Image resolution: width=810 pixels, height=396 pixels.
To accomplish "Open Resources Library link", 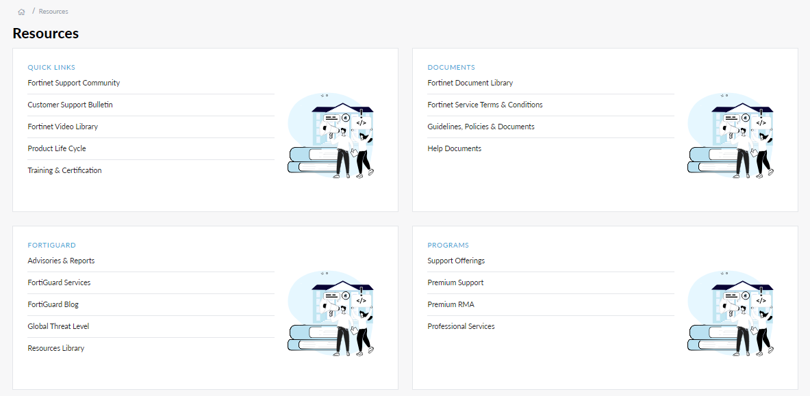I will click(55, 349).
